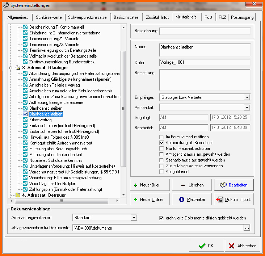Click folder icon of 3. Adressat: Gläubiger

(x=18, y=68)
